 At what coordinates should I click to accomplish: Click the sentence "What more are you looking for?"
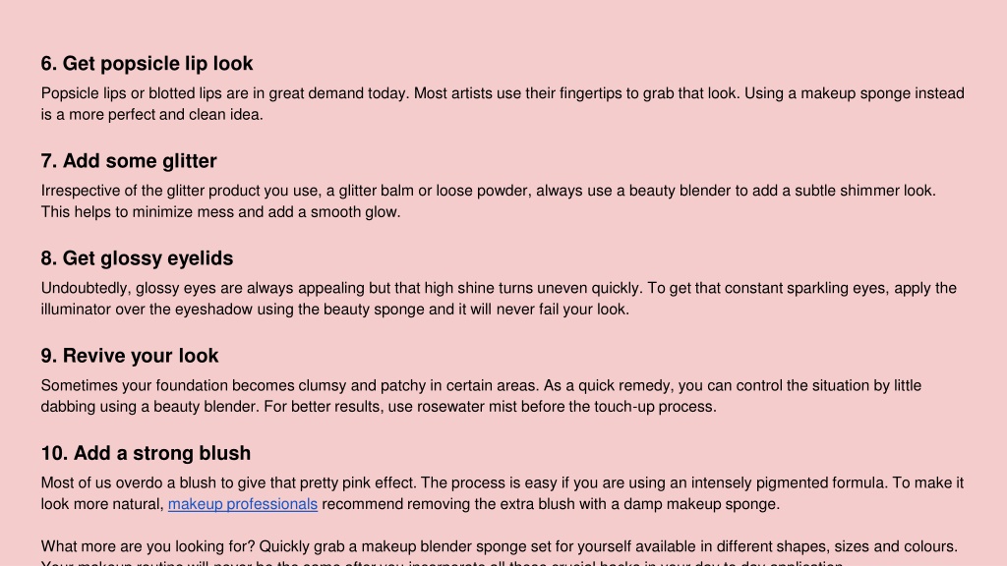148,546
